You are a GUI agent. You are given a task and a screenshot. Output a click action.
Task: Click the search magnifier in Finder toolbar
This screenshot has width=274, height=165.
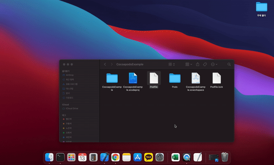click(229, 64)
